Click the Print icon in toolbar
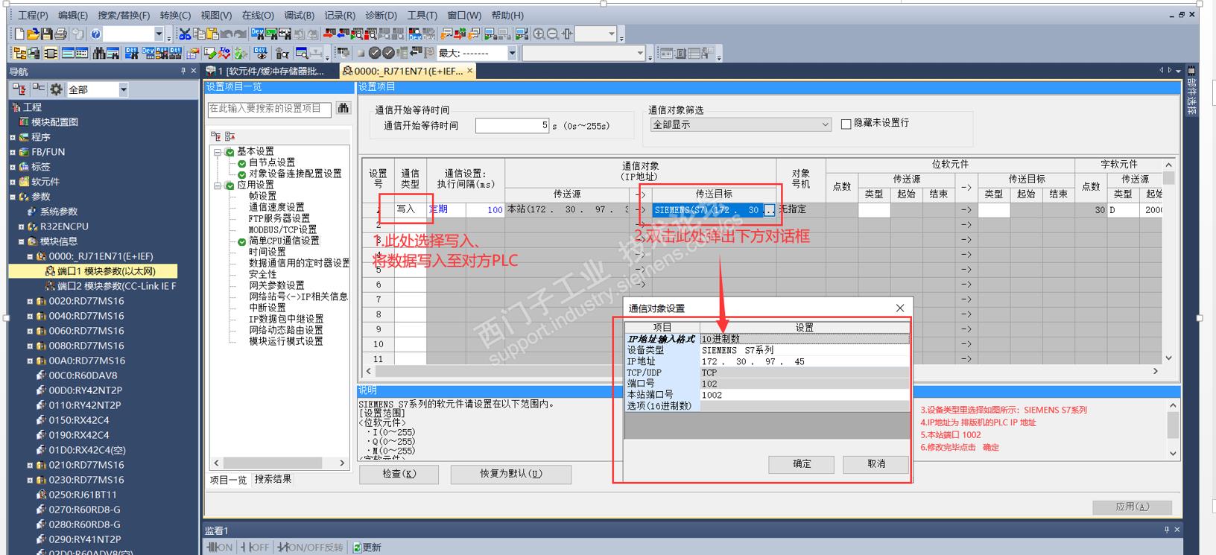This screenshot has width=1216, height=555. 61,34
